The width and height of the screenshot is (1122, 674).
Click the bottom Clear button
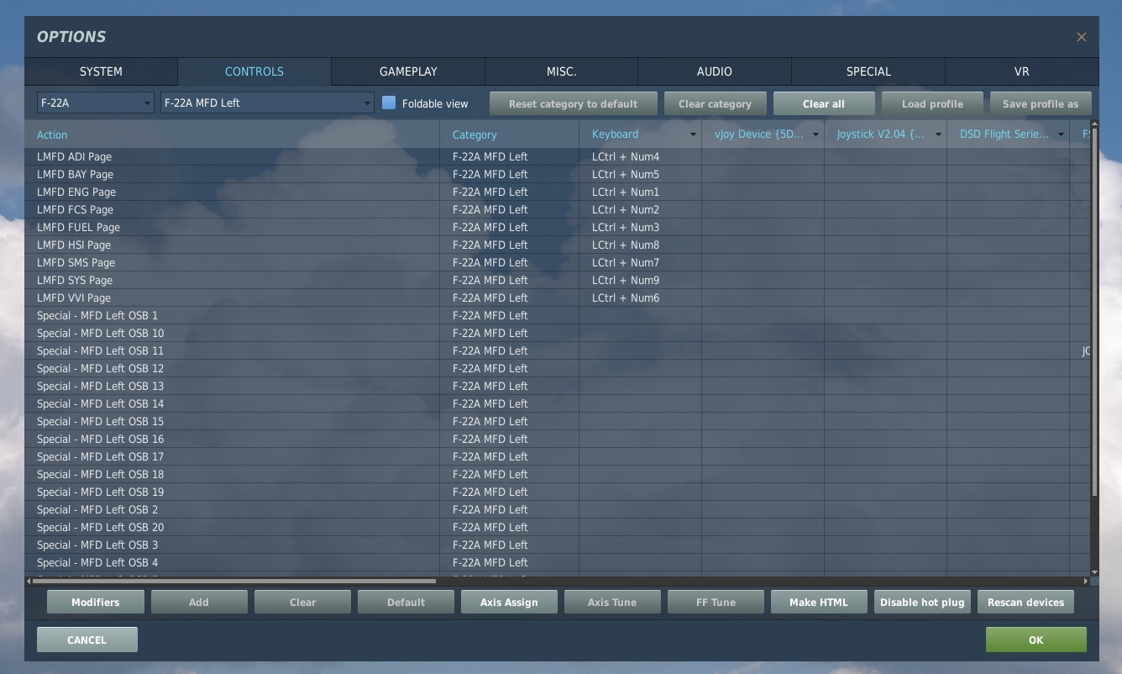(x=302, y=602)
